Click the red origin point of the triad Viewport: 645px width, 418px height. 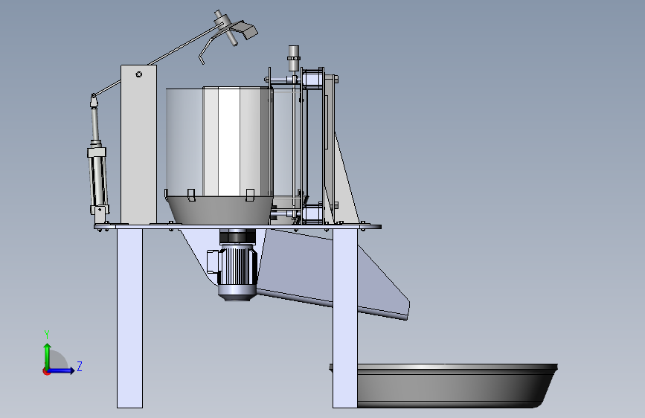coord(46,371)
